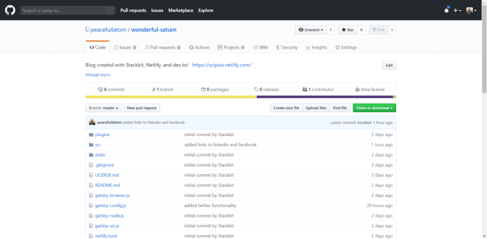Image resolution: width=487 pixels, height=239 pixels.
Task: Click the gatsby-config.js file icon
Action: pos(91,205)
